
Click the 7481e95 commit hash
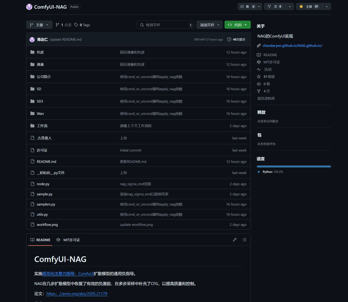click(x=199, y=40)
